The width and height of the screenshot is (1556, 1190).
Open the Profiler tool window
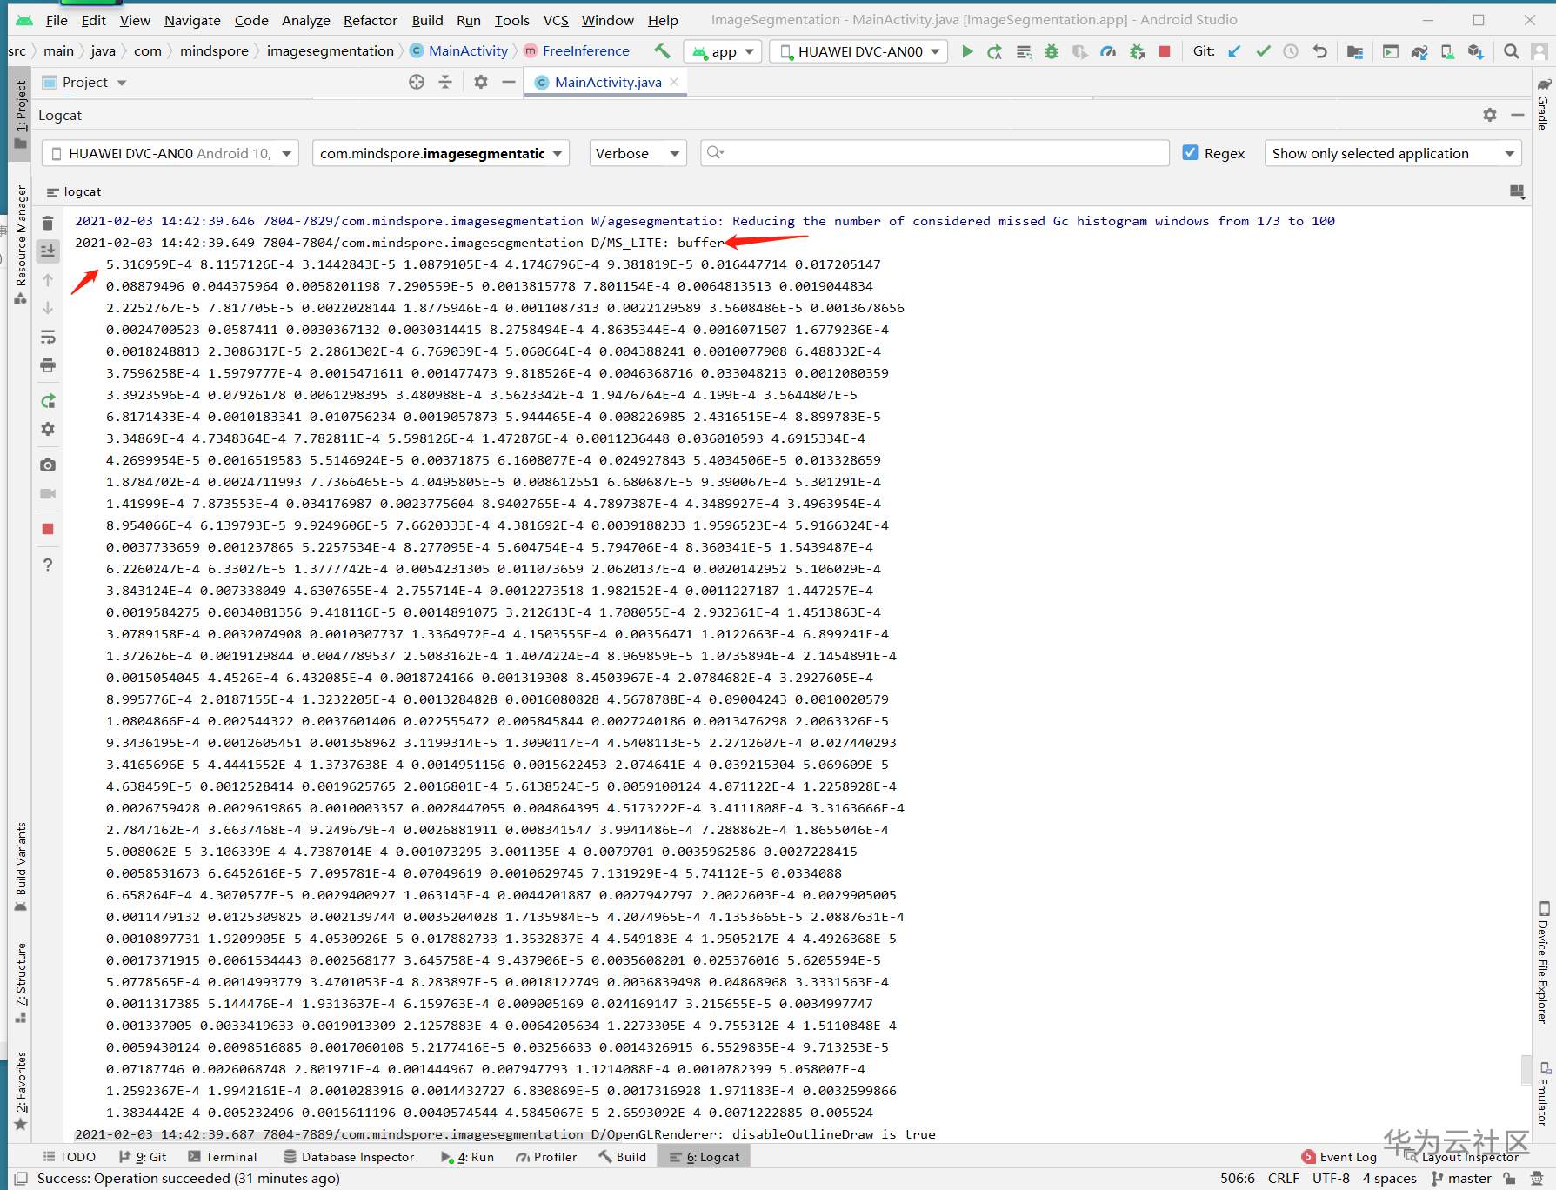546,1157
